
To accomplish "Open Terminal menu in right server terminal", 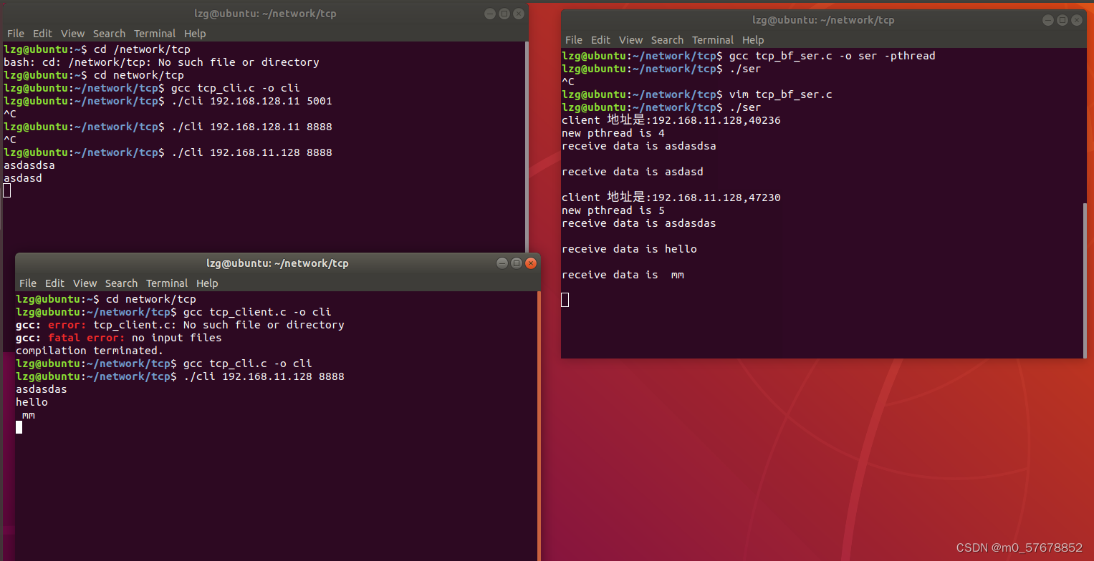I will click(x=713, y=40).
